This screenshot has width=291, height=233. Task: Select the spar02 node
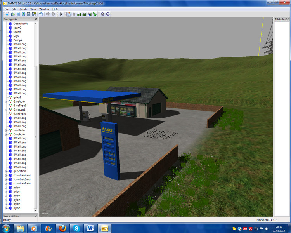tap(17, 28)
